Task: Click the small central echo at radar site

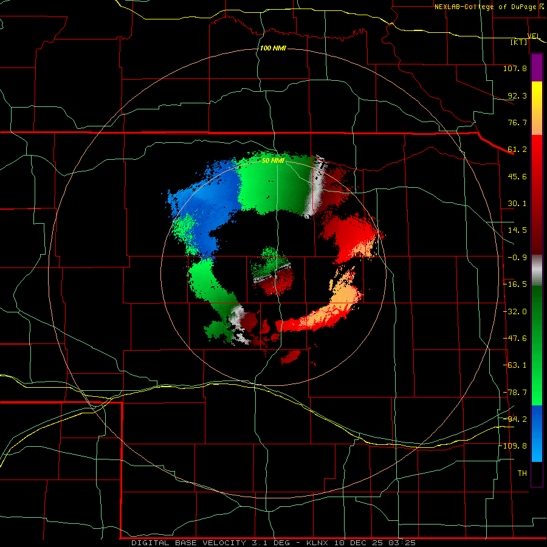Action: (273, 270)
